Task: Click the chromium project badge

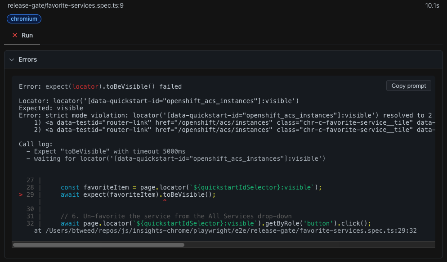Action: point(24,19)
